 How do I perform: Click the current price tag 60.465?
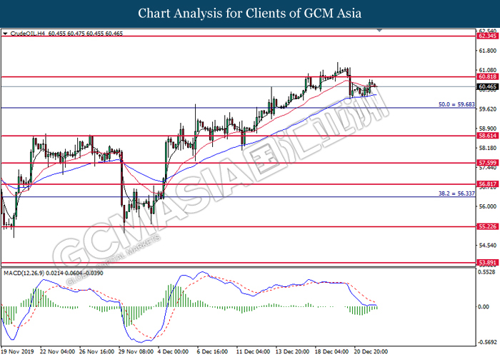487,86
